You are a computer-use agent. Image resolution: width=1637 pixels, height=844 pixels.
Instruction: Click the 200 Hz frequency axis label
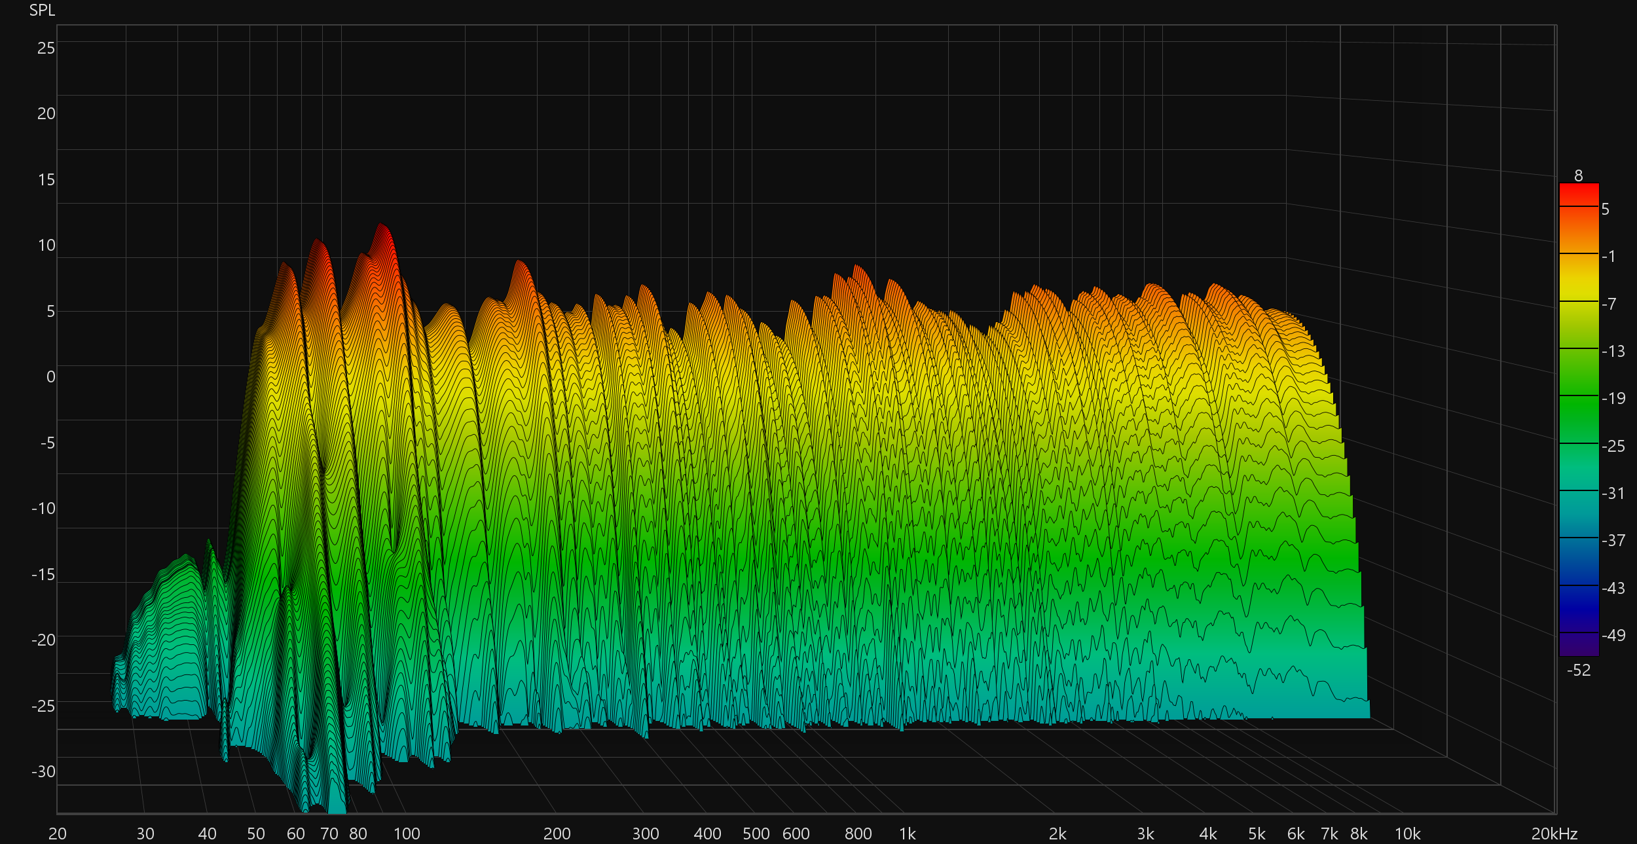(557, 834)
